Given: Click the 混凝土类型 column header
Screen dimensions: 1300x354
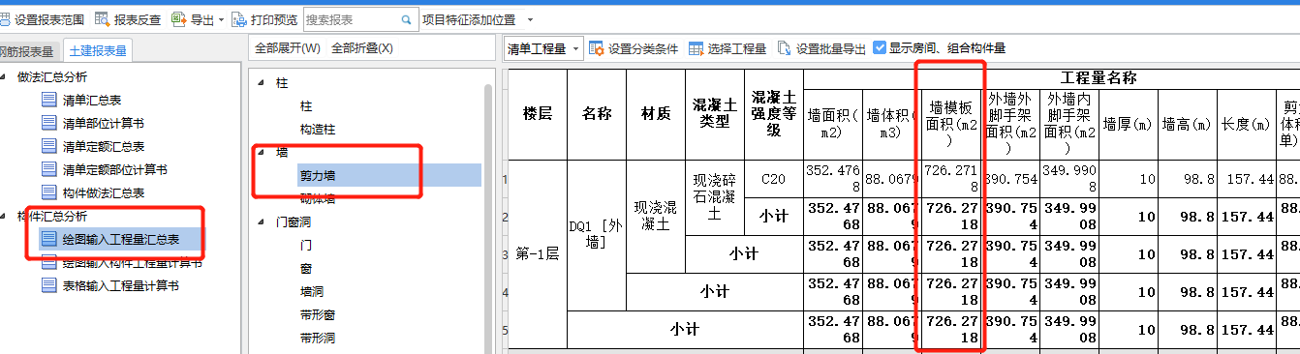Looking at the screenshot, I should click(x=715, y=114).
